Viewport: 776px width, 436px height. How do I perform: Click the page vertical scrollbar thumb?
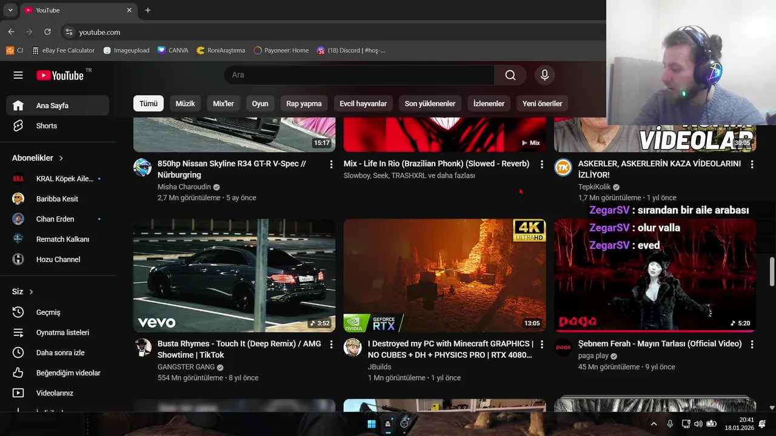pos(772,271)
